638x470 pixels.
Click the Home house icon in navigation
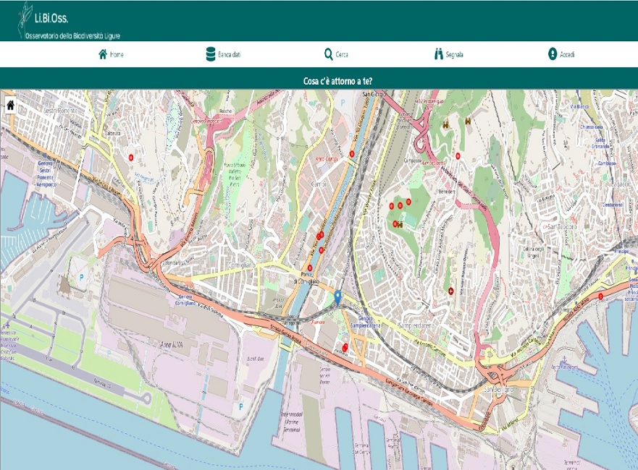coord(103,54)
